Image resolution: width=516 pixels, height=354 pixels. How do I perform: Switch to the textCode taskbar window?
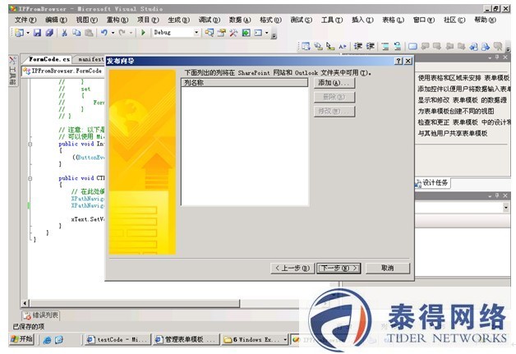point(117,339)
